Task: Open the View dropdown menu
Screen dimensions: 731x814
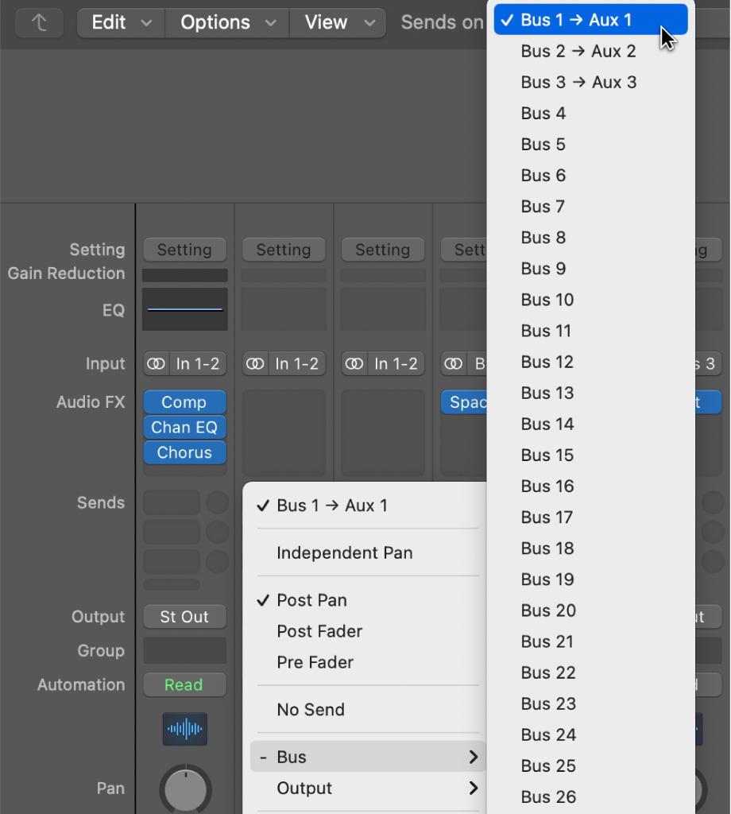Action: pyautogui.click(x=338, y=22)
